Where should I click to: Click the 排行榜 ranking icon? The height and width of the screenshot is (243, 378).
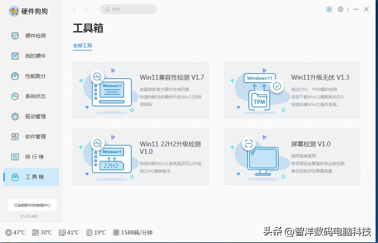coord(14,157)
